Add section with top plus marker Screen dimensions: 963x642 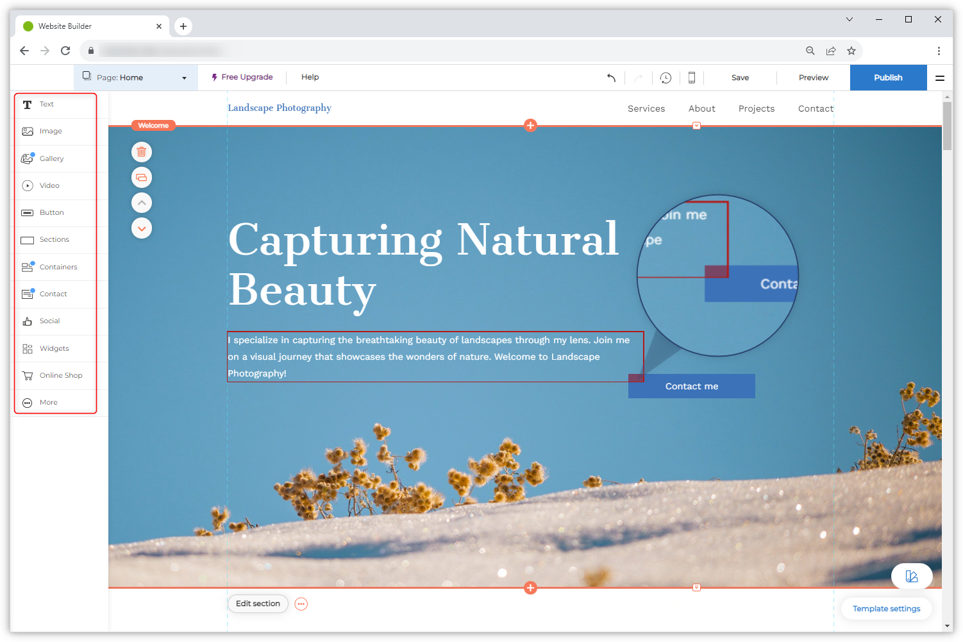coord(530,125)
